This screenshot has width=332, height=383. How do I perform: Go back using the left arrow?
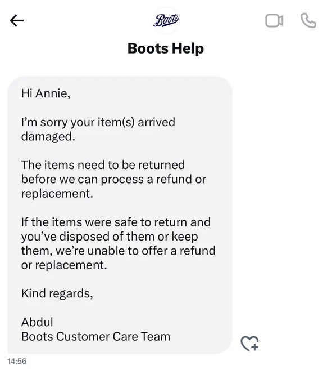click(16, 20)
